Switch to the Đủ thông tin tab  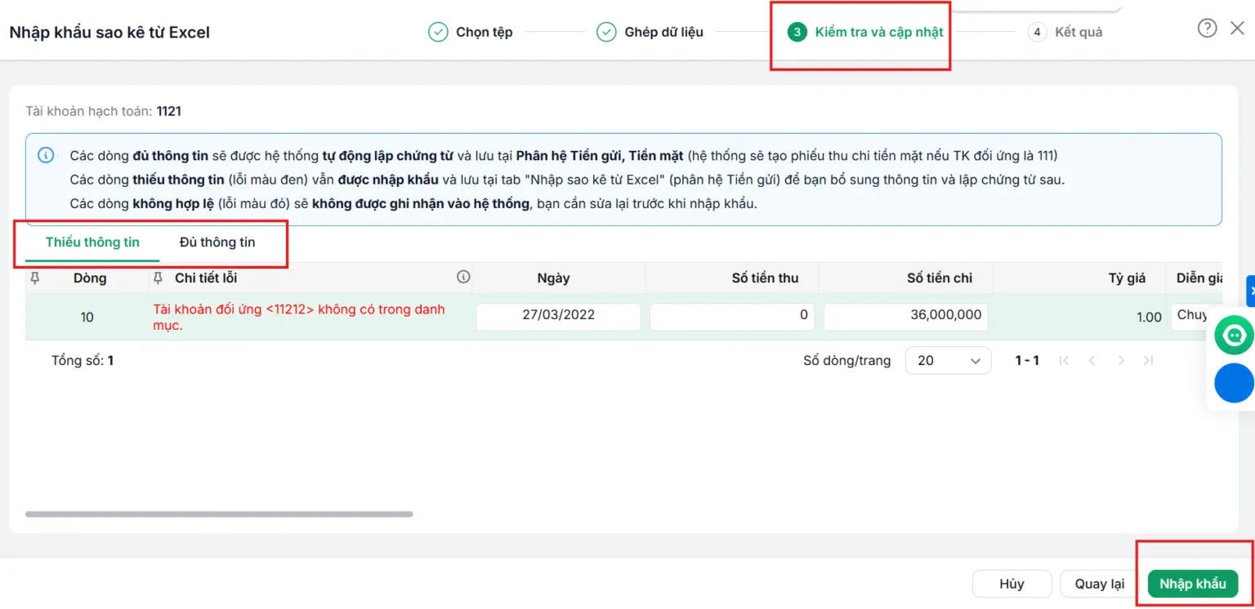217,242
